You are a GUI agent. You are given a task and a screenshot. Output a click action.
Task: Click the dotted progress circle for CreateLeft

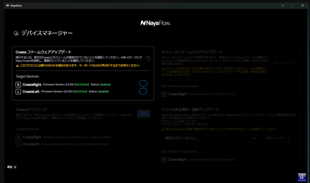click(x=143, y=92)
